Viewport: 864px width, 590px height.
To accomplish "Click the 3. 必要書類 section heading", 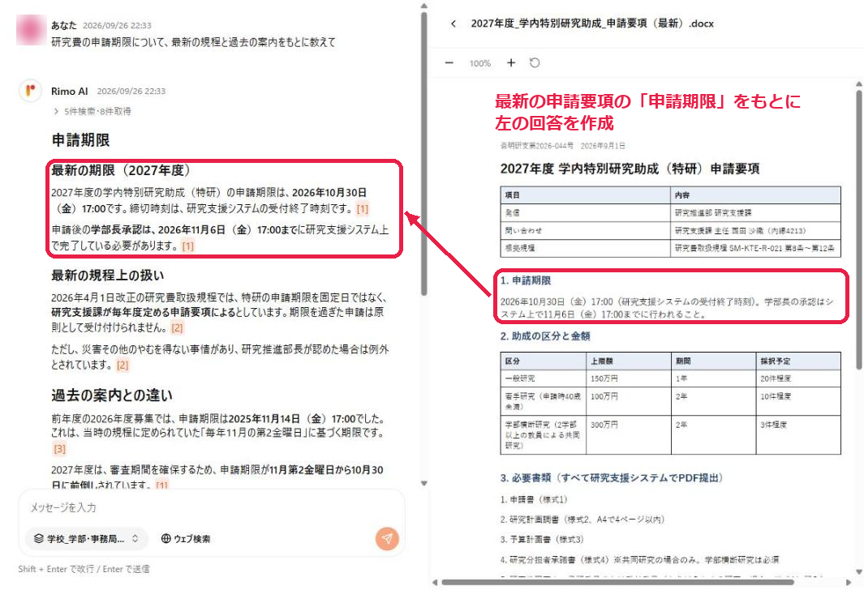I will tap(612, 477).
